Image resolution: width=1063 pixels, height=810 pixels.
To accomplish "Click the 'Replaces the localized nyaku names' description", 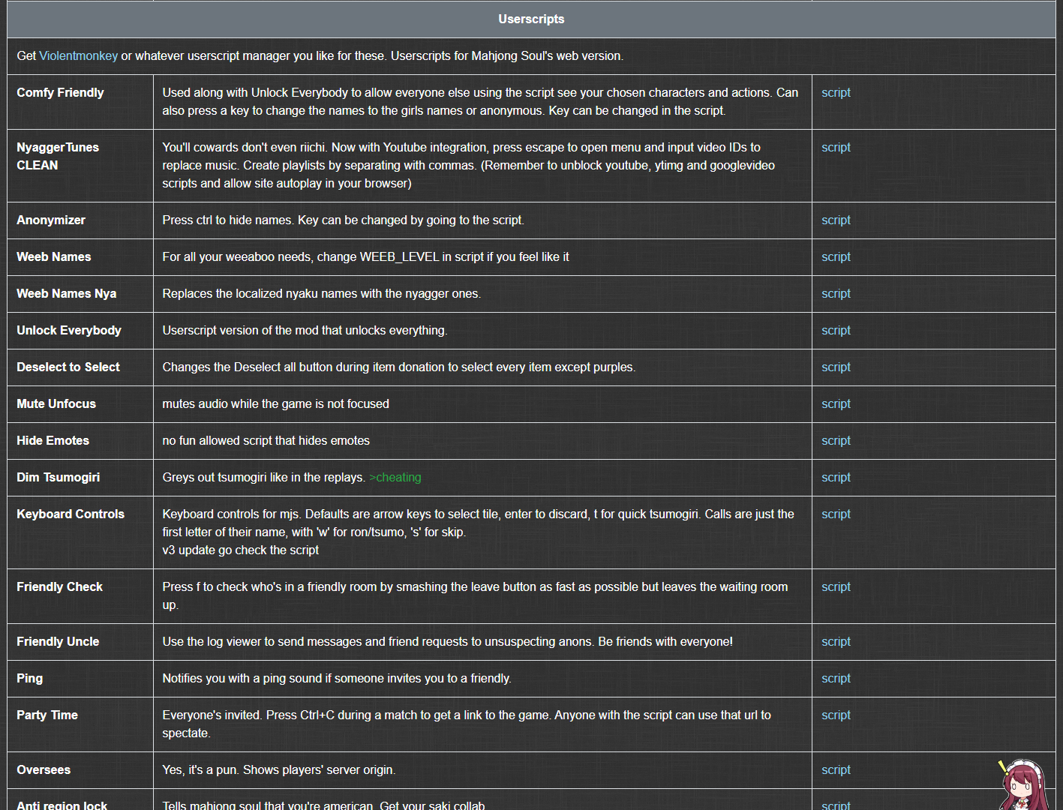I will (x=322, y=293).
